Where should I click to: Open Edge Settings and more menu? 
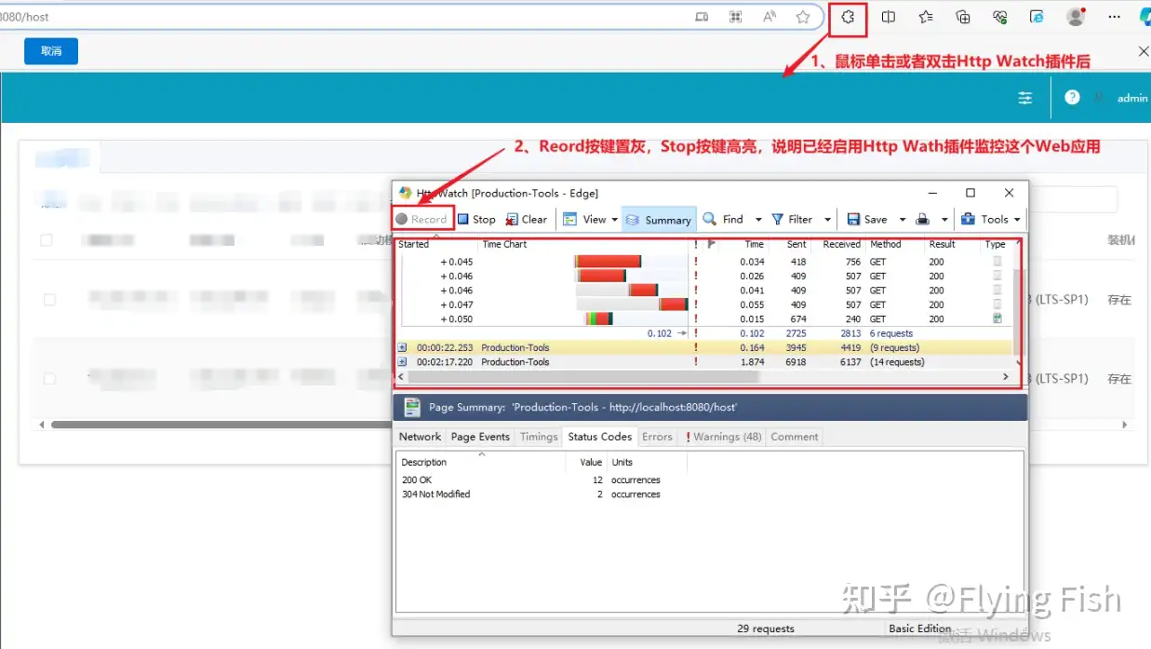tap(1114, 17)
